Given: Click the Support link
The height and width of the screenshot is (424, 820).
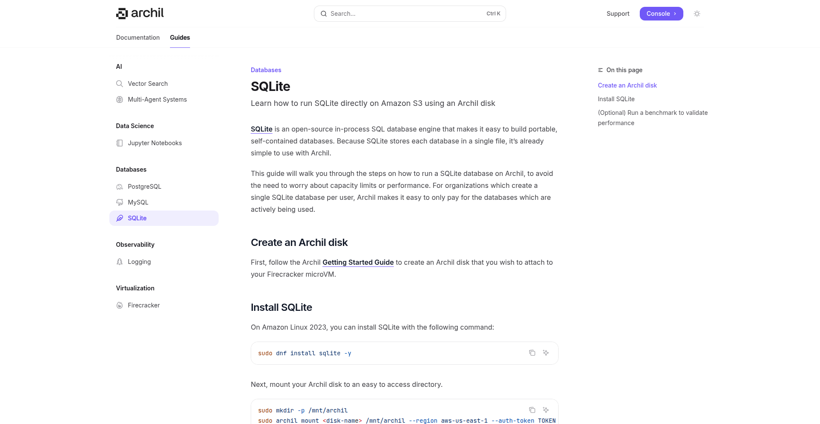Looking at the screenshot, I should tap(618, 14).
